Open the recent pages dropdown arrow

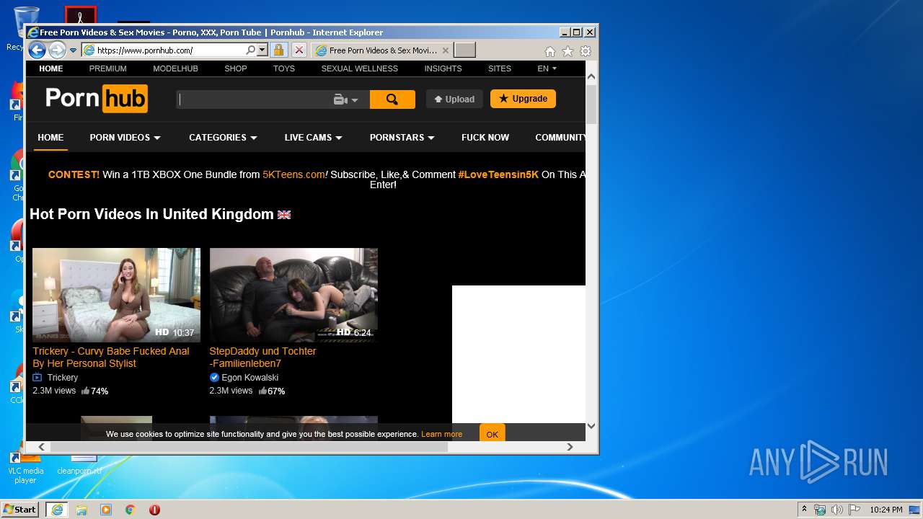pos(73,50)
